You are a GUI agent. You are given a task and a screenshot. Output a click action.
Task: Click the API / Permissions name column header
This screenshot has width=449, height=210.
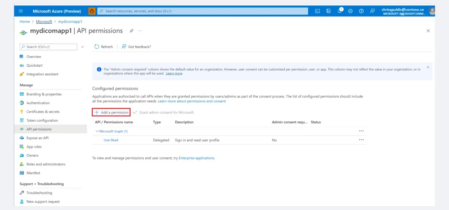(114, 122)
